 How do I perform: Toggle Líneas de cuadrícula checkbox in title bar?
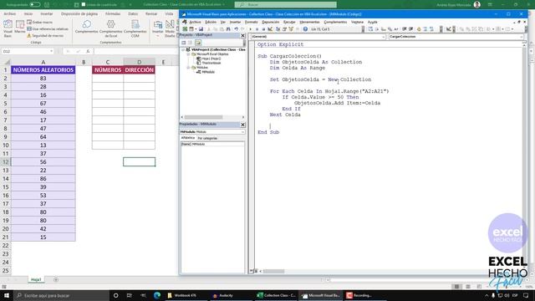pos(84,5)
